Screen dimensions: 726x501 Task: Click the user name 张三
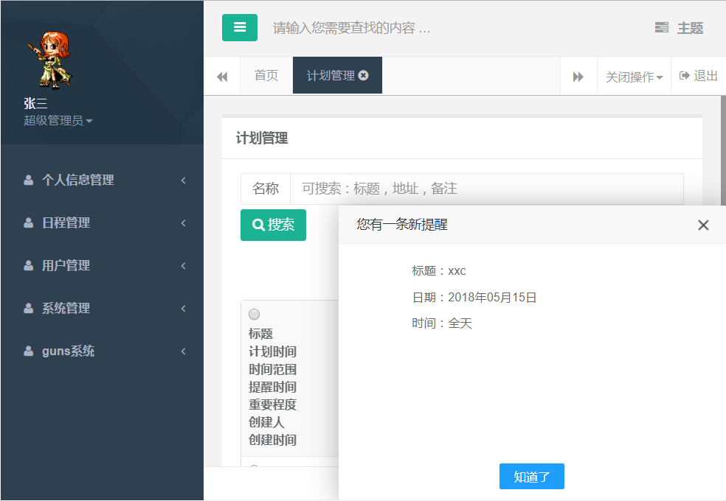point(35,103)
